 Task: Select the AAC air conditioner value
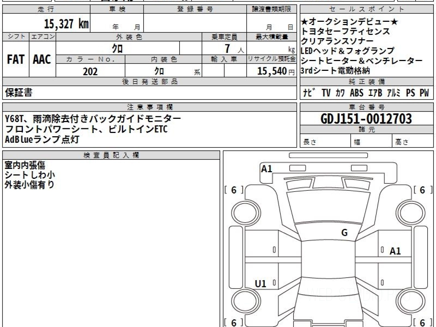(x=42, y=60)
